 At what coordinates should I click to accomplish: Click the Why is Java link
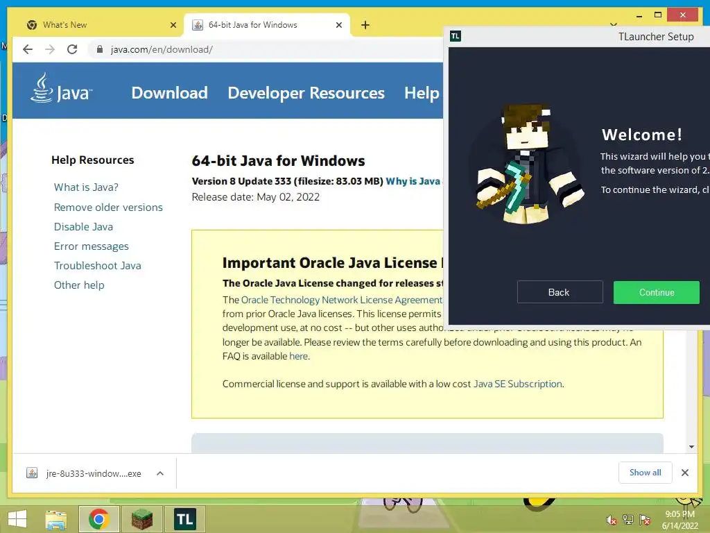pos(413,181)
